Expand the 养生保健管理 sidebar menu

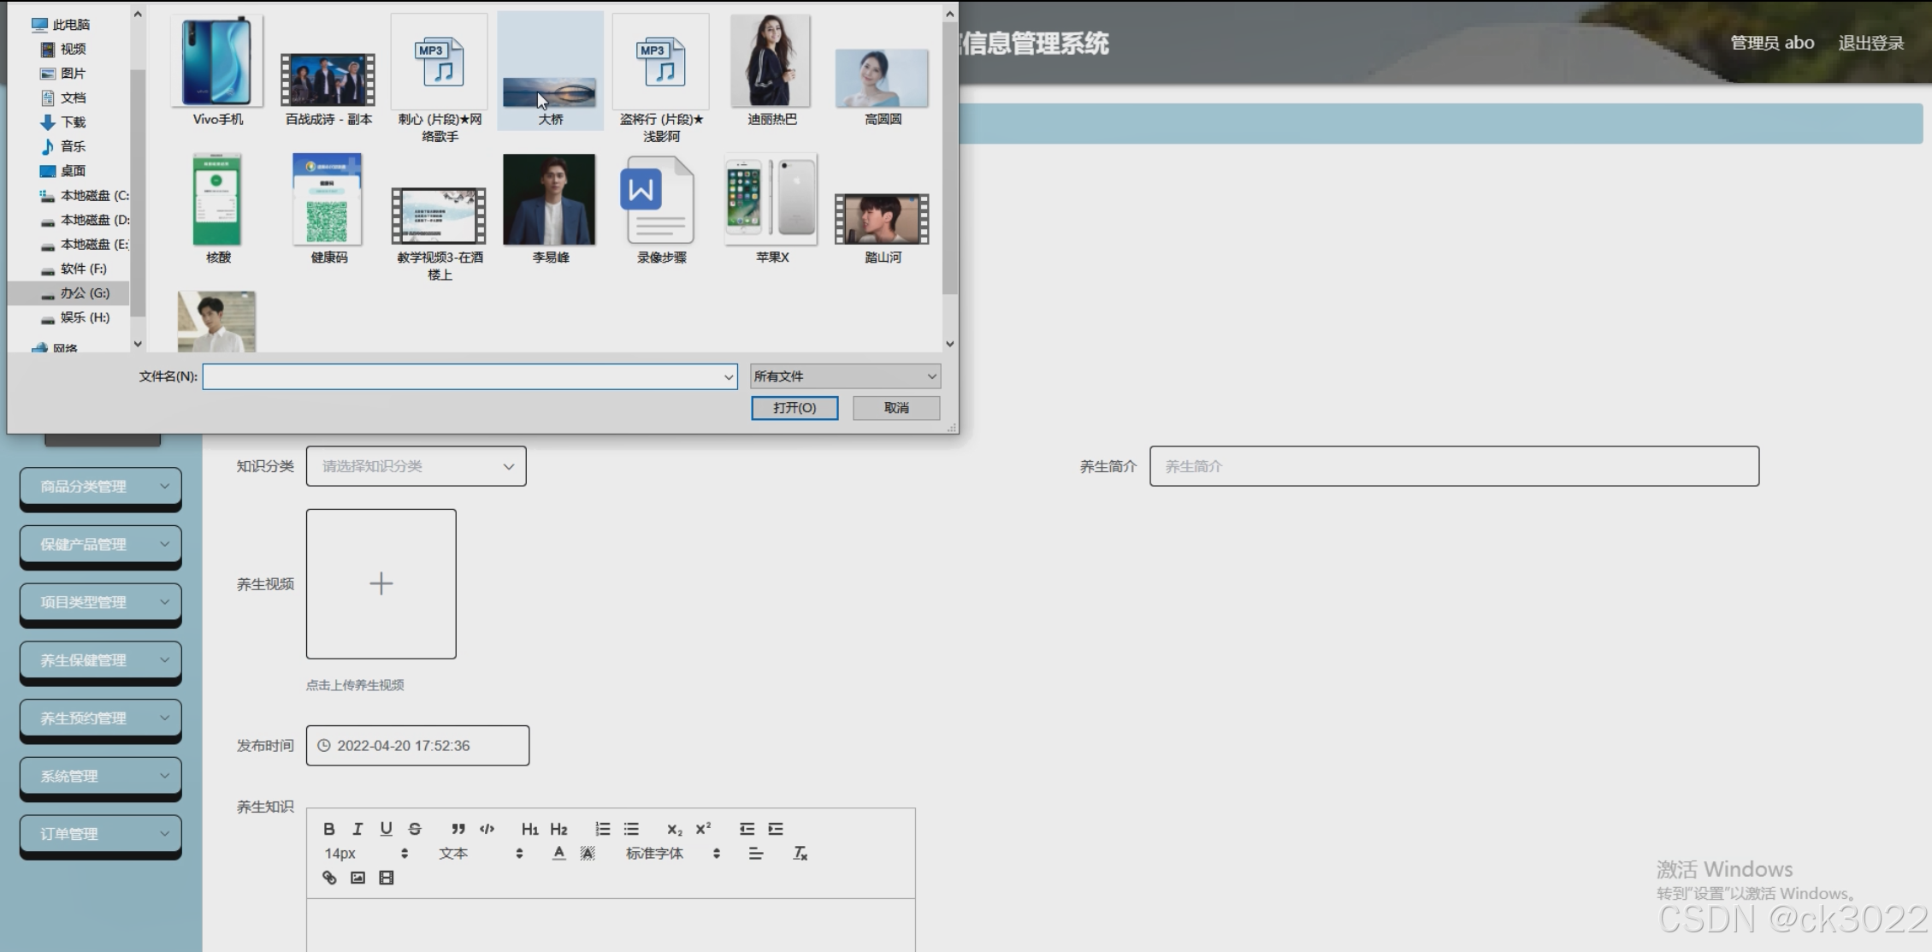pyautogui.click(x=101, y=660)
